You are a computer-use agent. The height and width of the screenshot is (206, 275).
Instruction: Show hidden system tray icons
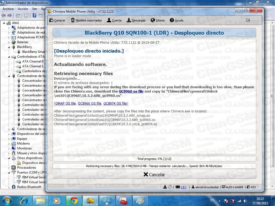point(219,201)
